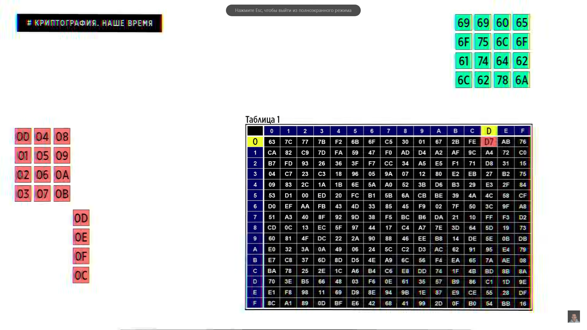Viewport: 587px width, 330px height.
Task: Click the yellow column header D
Action: [x=489, y=131]
